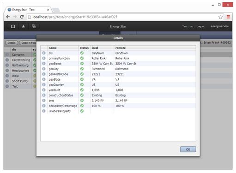Image resolution: width=236 pixels, height=173 pixels.
Task: Click the info icon for primaryFunction row
Action: pyautogui.click(x=44, y=58)
